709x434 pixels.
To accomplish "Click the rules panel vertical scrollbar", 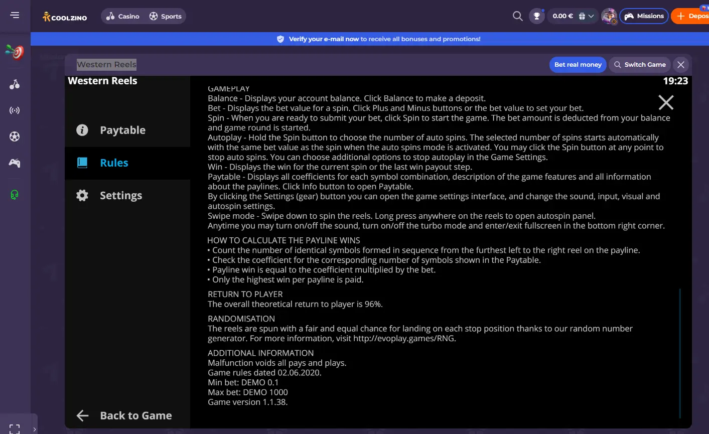I will pos(680,353).
